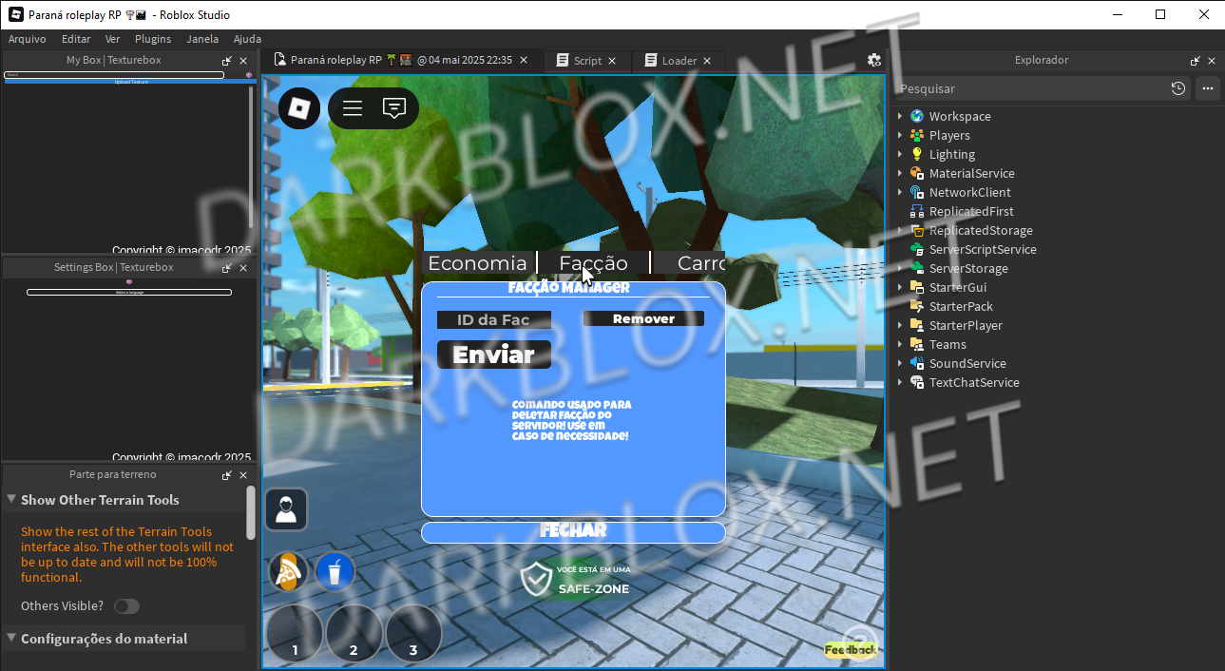Close the Loader tab
Screen dimensions: 1225x671
(x=707, y=61)
